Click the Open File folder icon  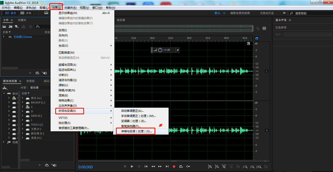click(x=5, y=27)
